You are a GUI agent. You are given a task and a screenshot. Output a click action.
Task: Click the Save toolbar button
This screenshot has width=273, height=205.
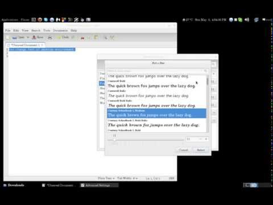[x=38, y=38]
